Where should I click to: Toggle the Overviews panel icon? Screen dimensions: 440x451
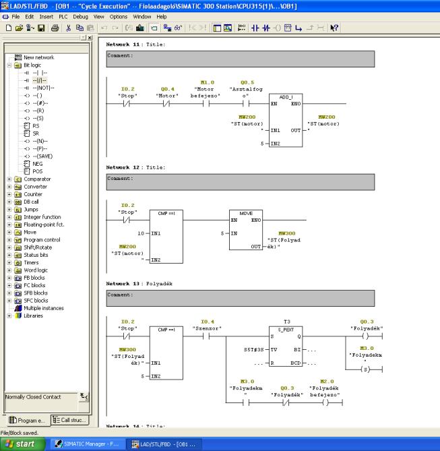217,28
